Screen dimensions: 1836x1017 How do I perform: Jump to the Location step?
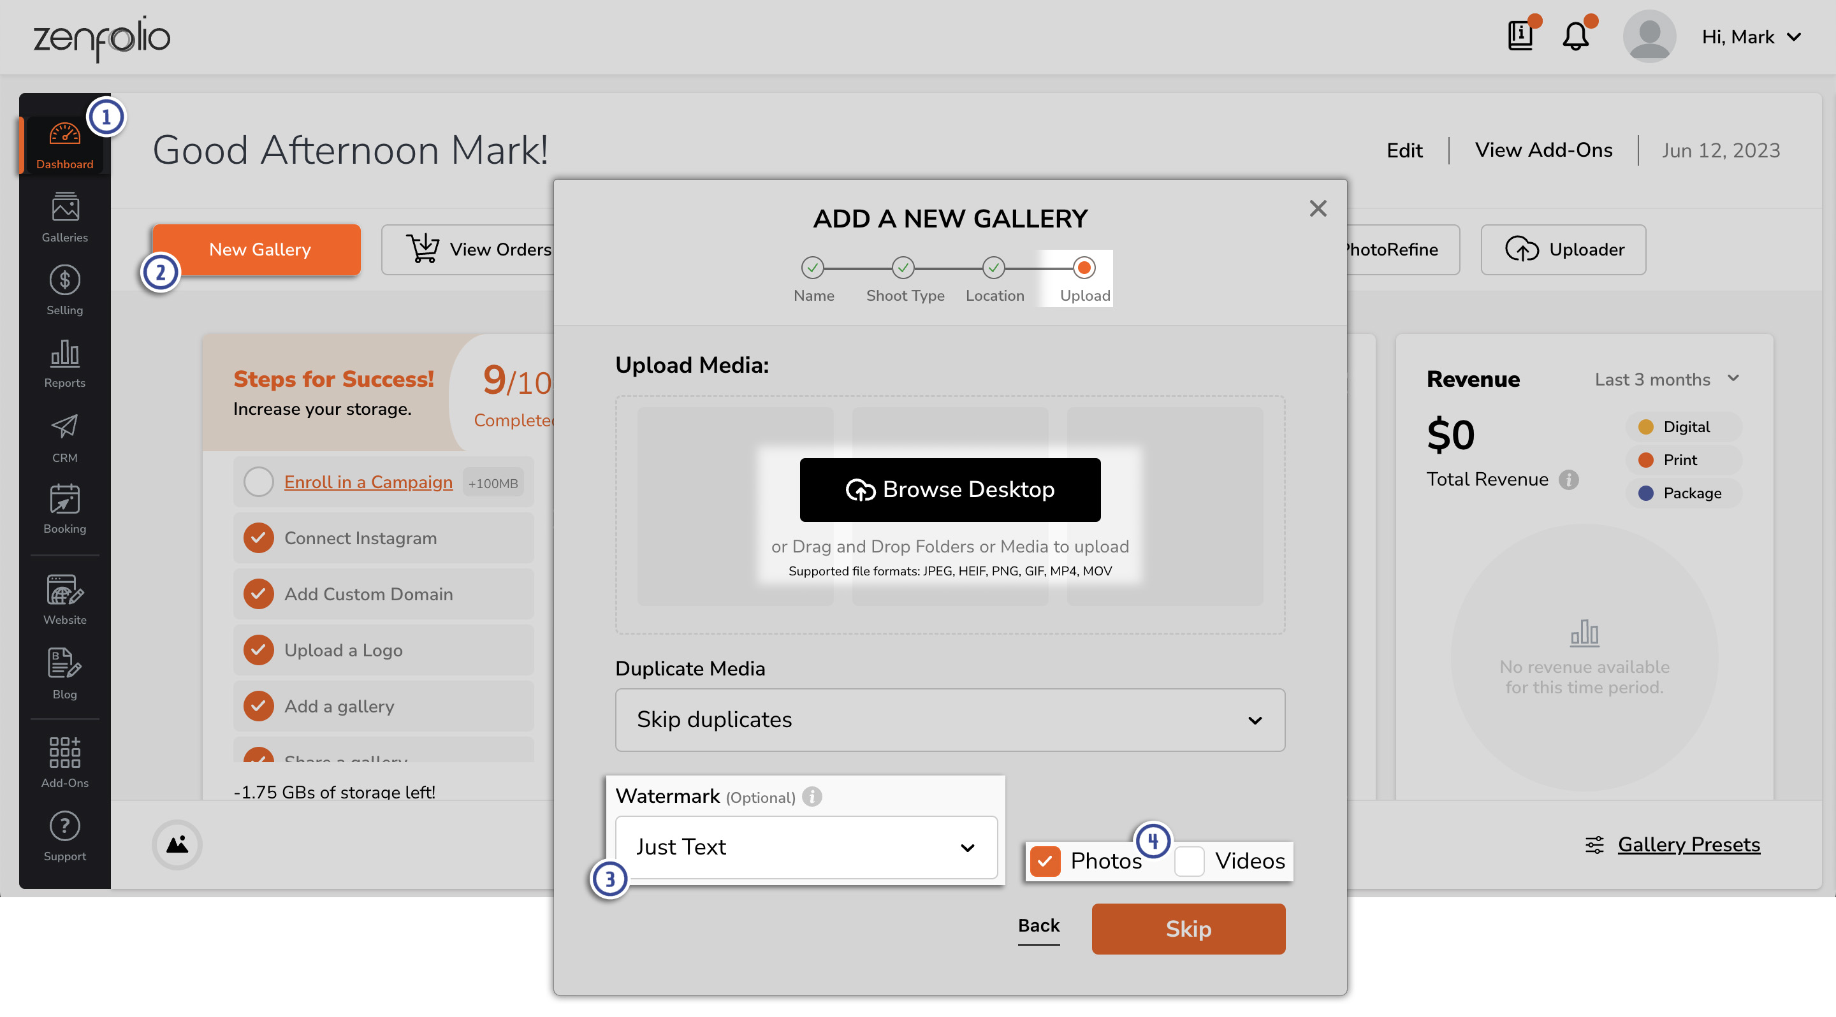pos(994,268)
